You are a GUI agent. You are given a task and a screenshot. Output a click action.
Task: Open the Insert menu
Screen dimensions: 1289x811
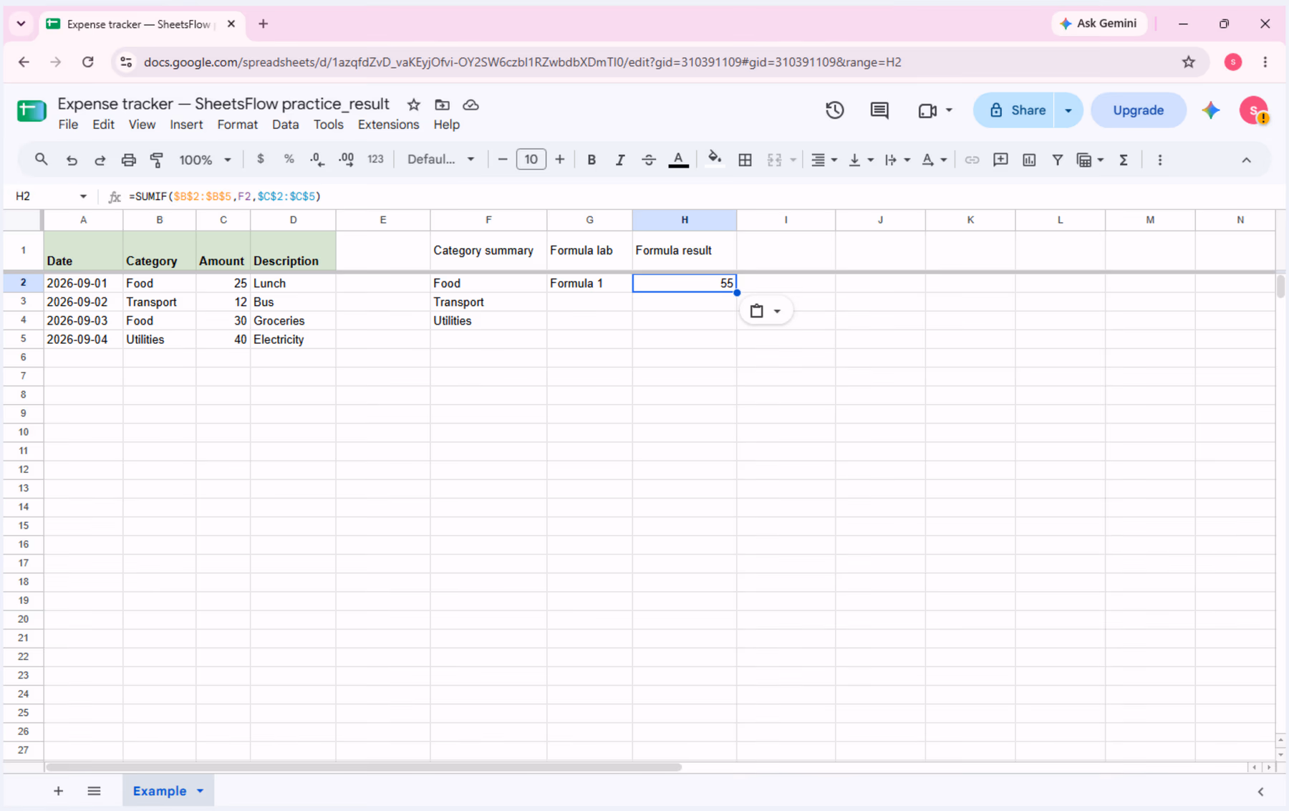186,125
